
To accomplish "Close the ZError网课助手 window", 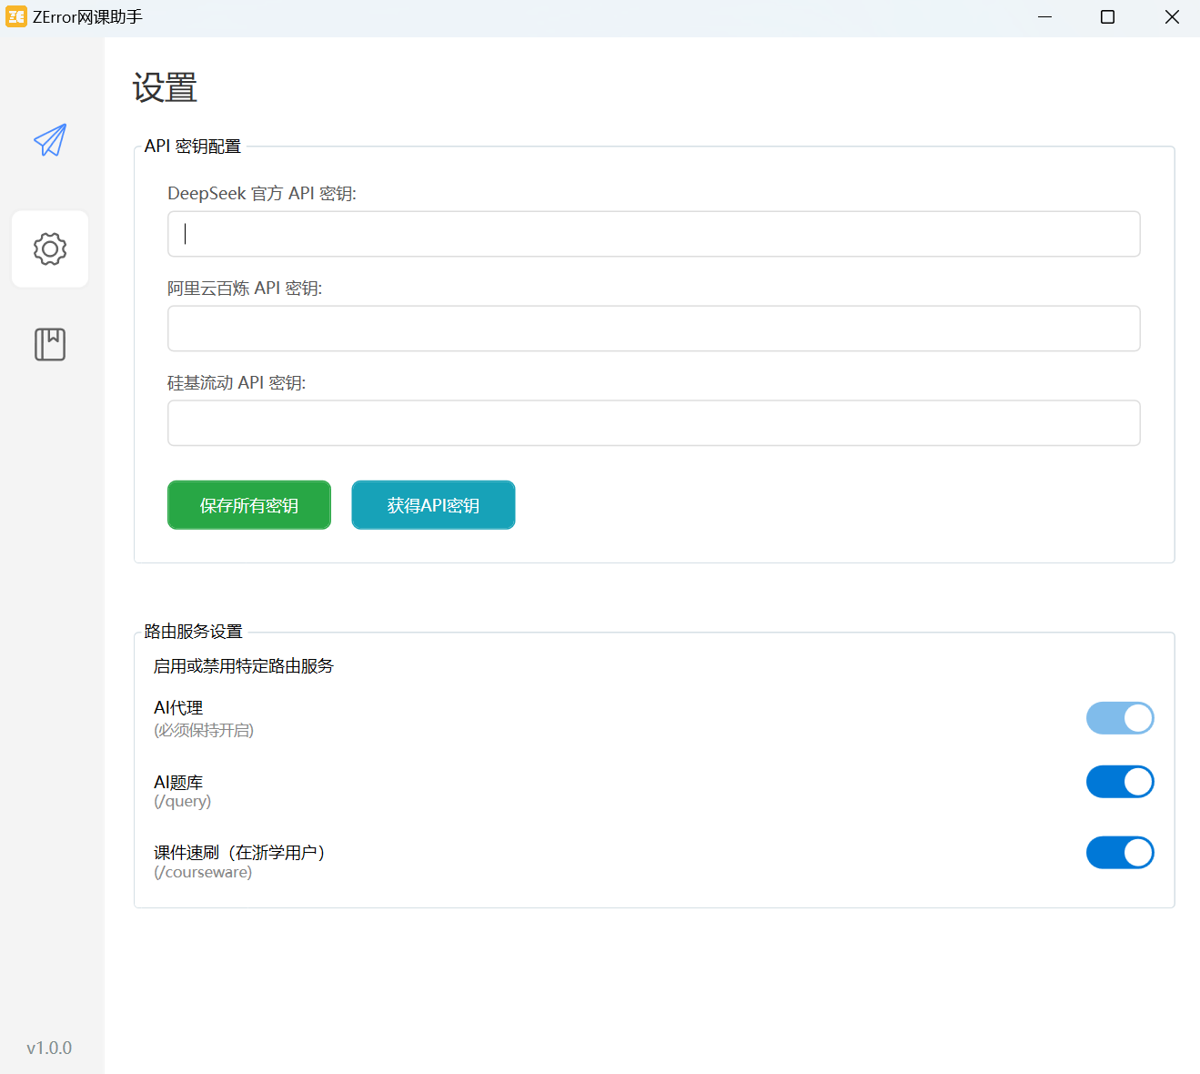I will coord(1172,16).
